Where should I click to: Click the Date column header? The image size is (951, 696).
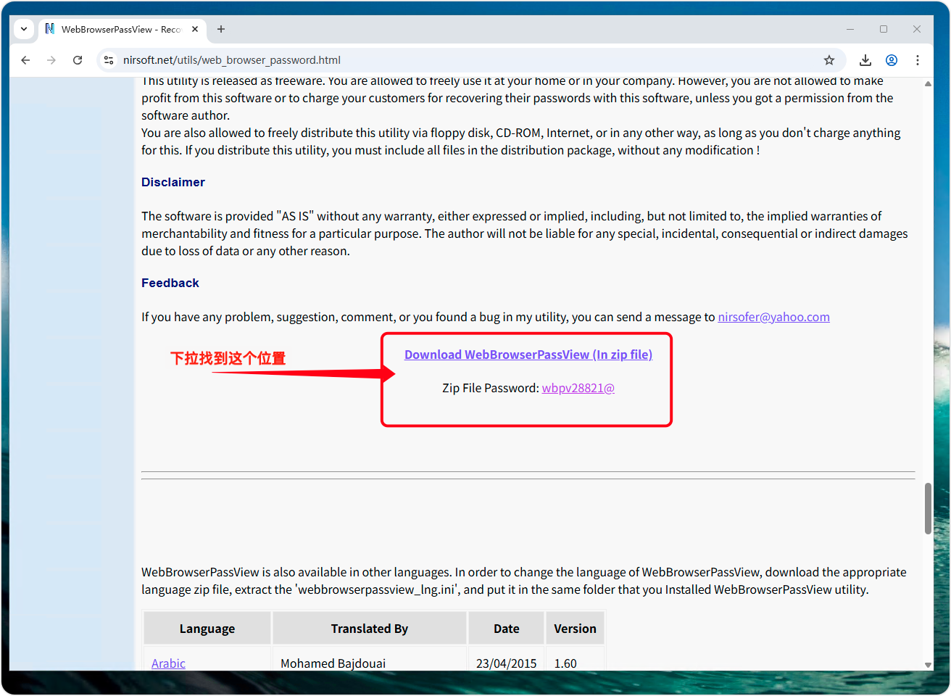point(507,629)
